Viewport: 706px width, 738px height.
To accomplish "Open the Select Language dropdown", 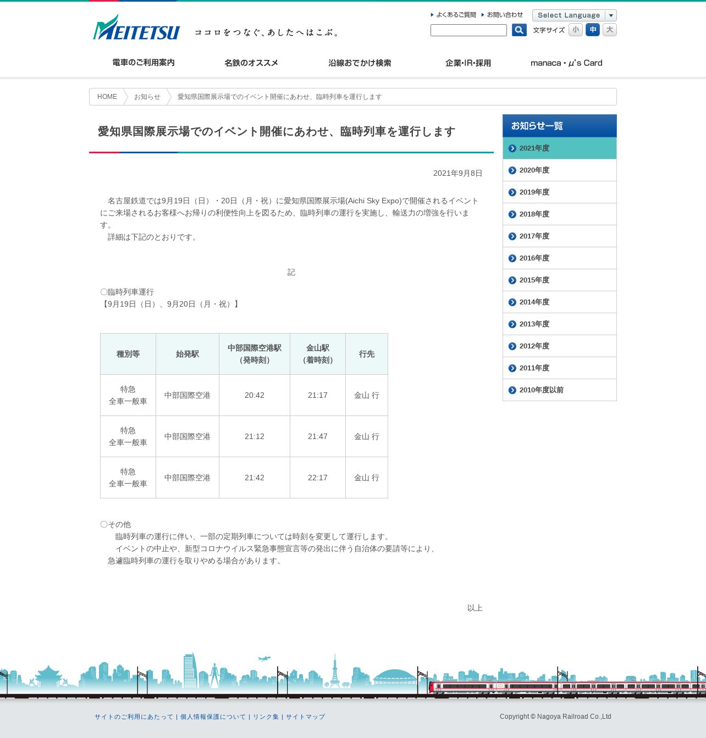I will coord(575,15).
